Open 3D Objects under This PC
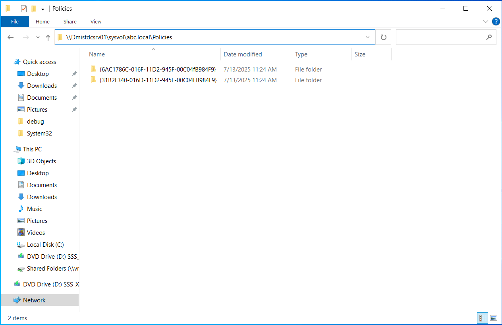 (41, 161)
